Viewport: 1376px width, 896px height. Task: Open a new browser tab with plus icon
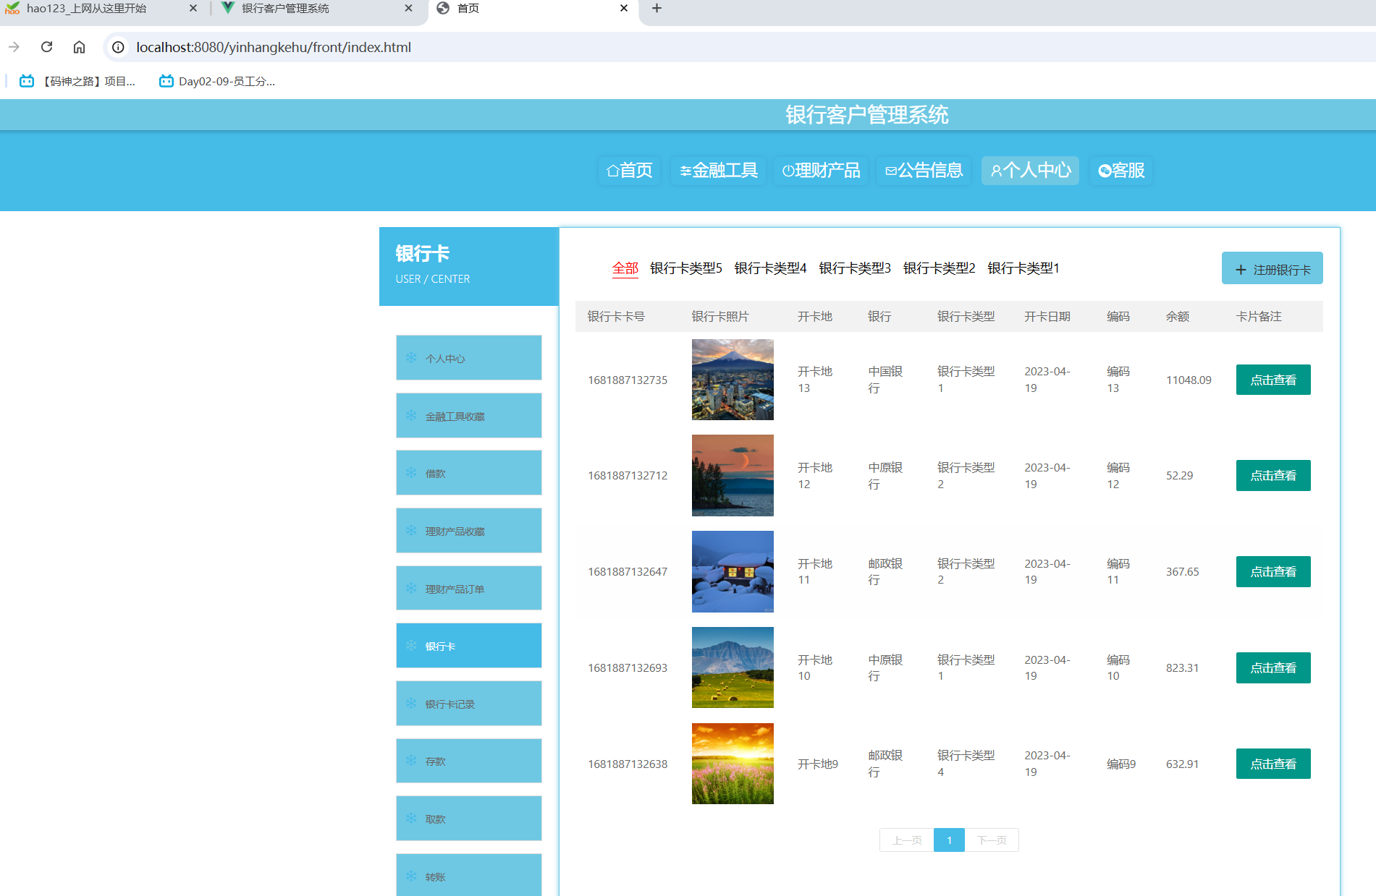tap(657, 8)
